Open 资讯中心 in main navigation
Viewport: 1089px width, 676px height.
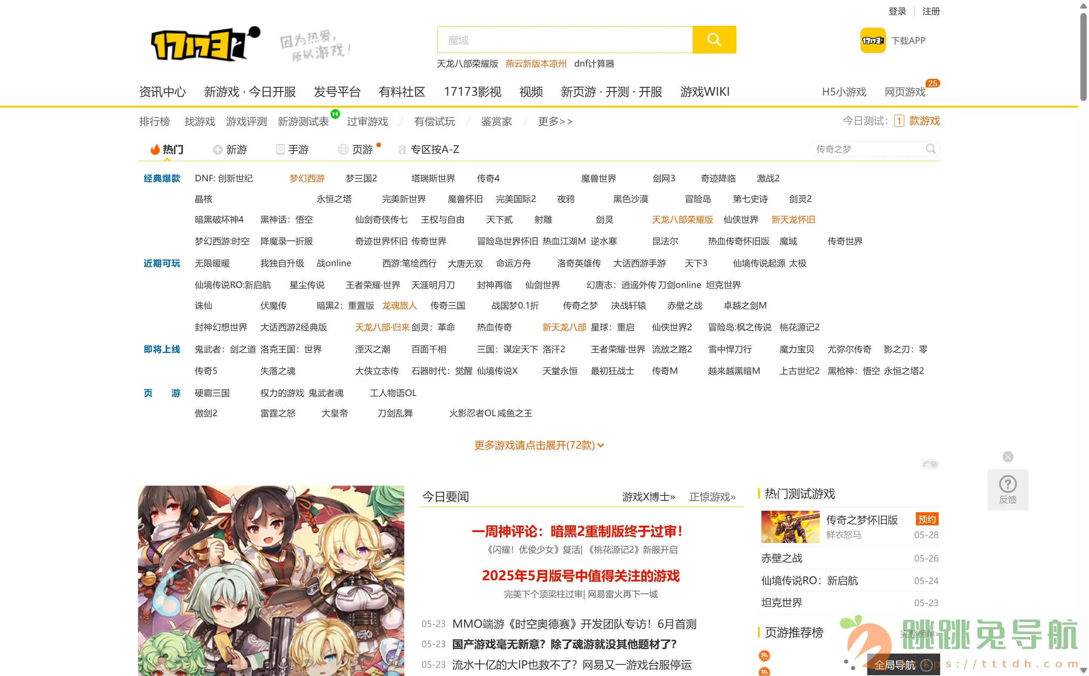point(162,92)
